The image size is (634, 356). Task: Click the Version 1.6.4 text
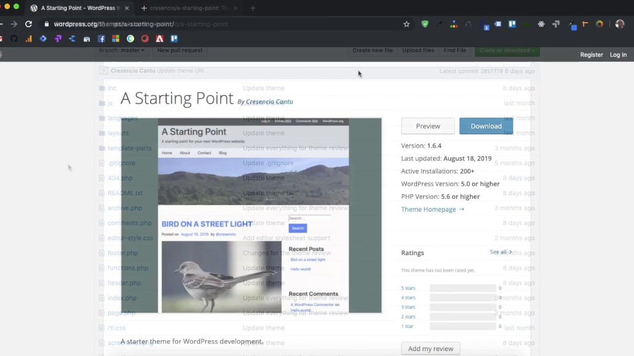(x=421, y=145)
